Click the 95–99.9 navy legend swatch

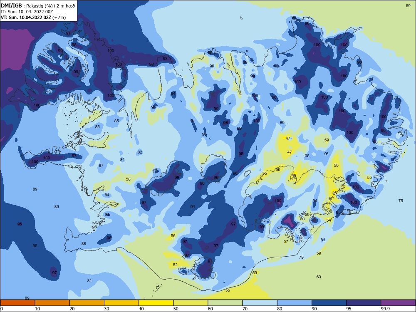(x=364, y=303)
